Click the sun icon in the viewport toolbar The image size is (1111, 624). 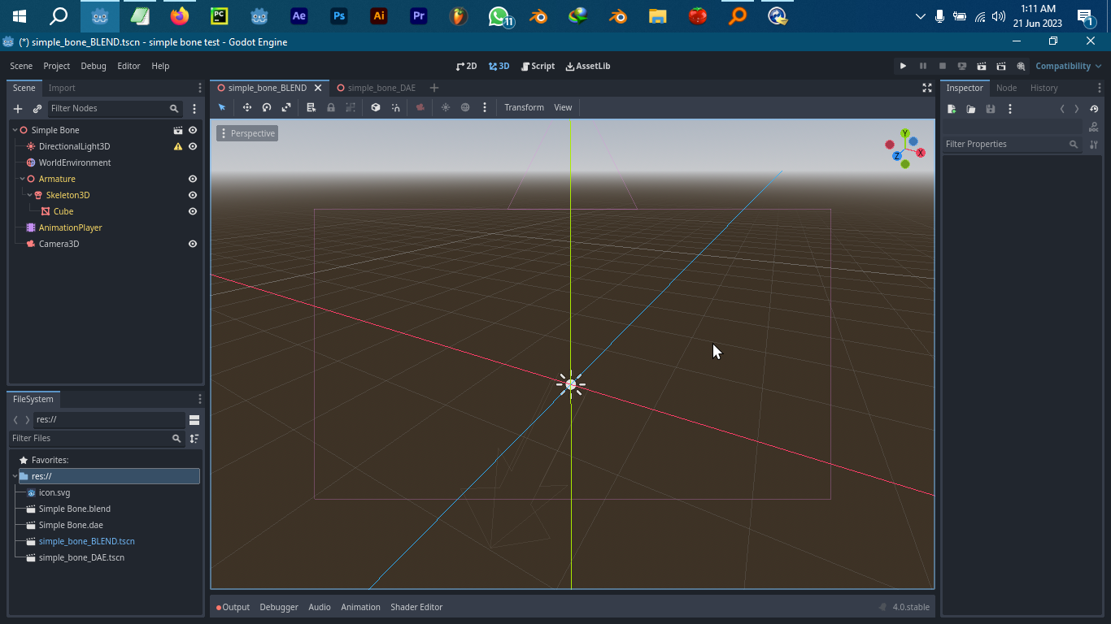point(446,106)
